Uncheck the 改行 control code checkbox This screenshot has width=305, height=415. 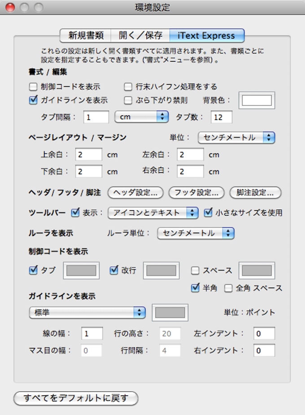click(114, 270)
